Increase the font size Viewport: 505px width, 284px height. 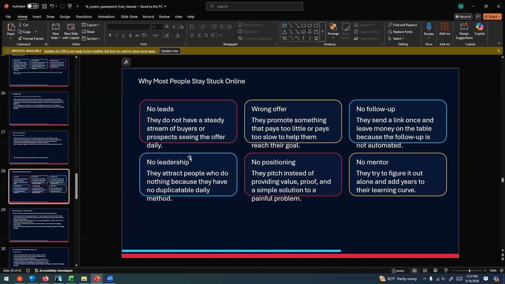coord(167,27)
